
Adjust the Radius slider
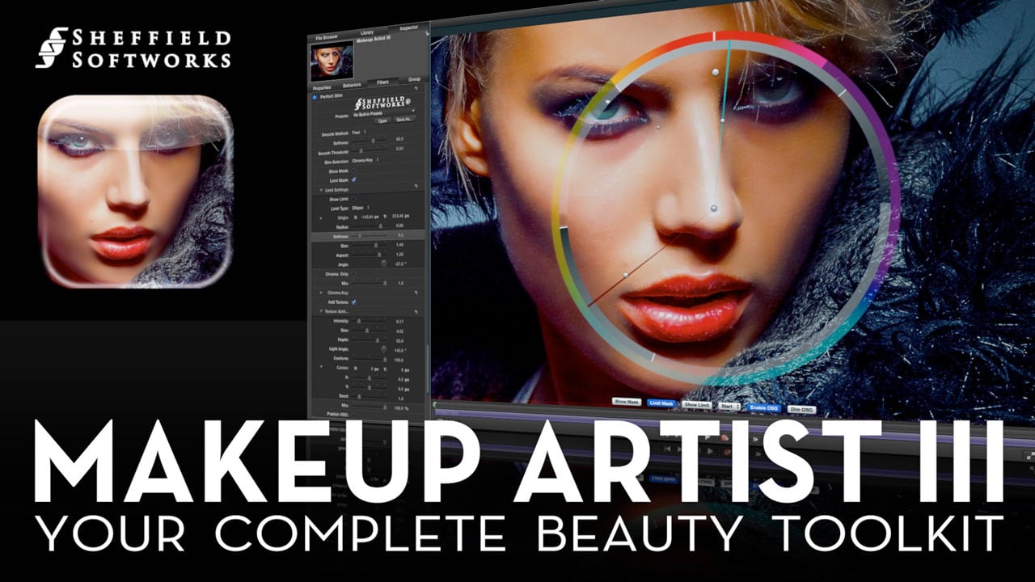[x=370, y=226]
